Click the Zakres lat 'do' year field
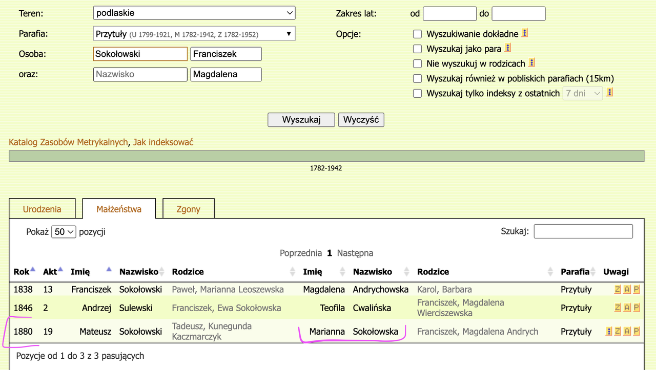The height and width of the screenshot is (370, 656). point(519,14)
